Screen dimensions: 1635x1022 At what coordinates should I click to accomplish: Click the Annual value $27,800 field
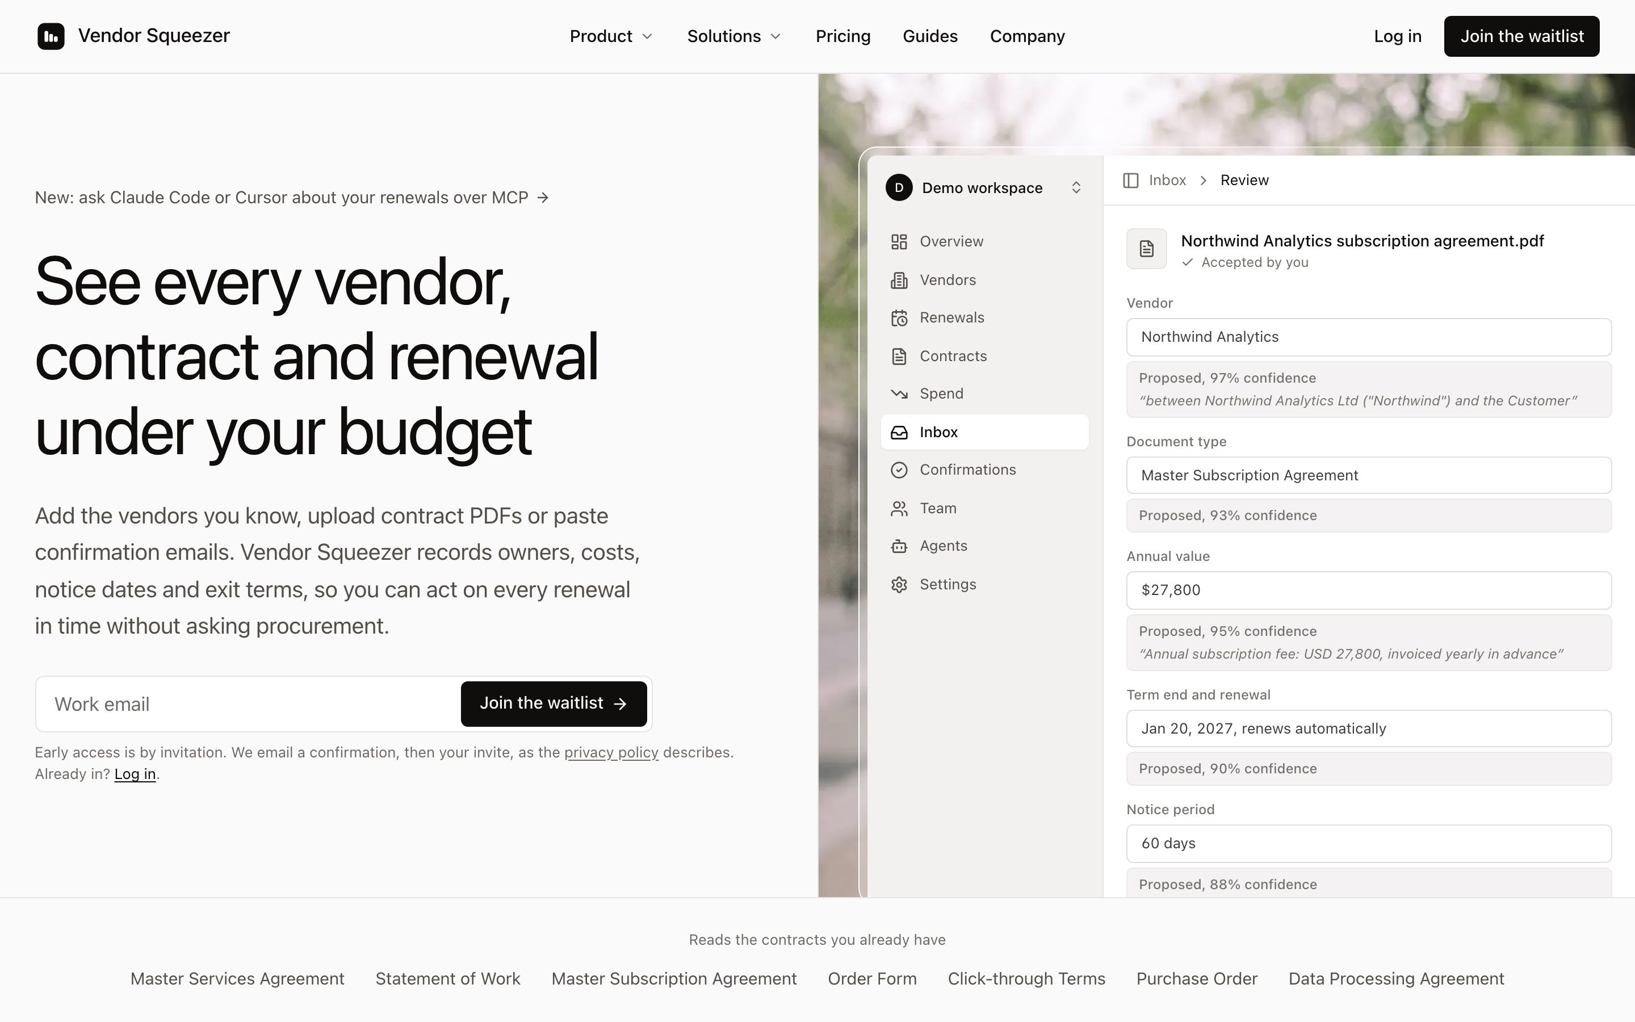(1368, 590)
